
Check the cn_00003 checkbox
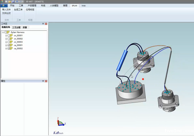[9, 42]
